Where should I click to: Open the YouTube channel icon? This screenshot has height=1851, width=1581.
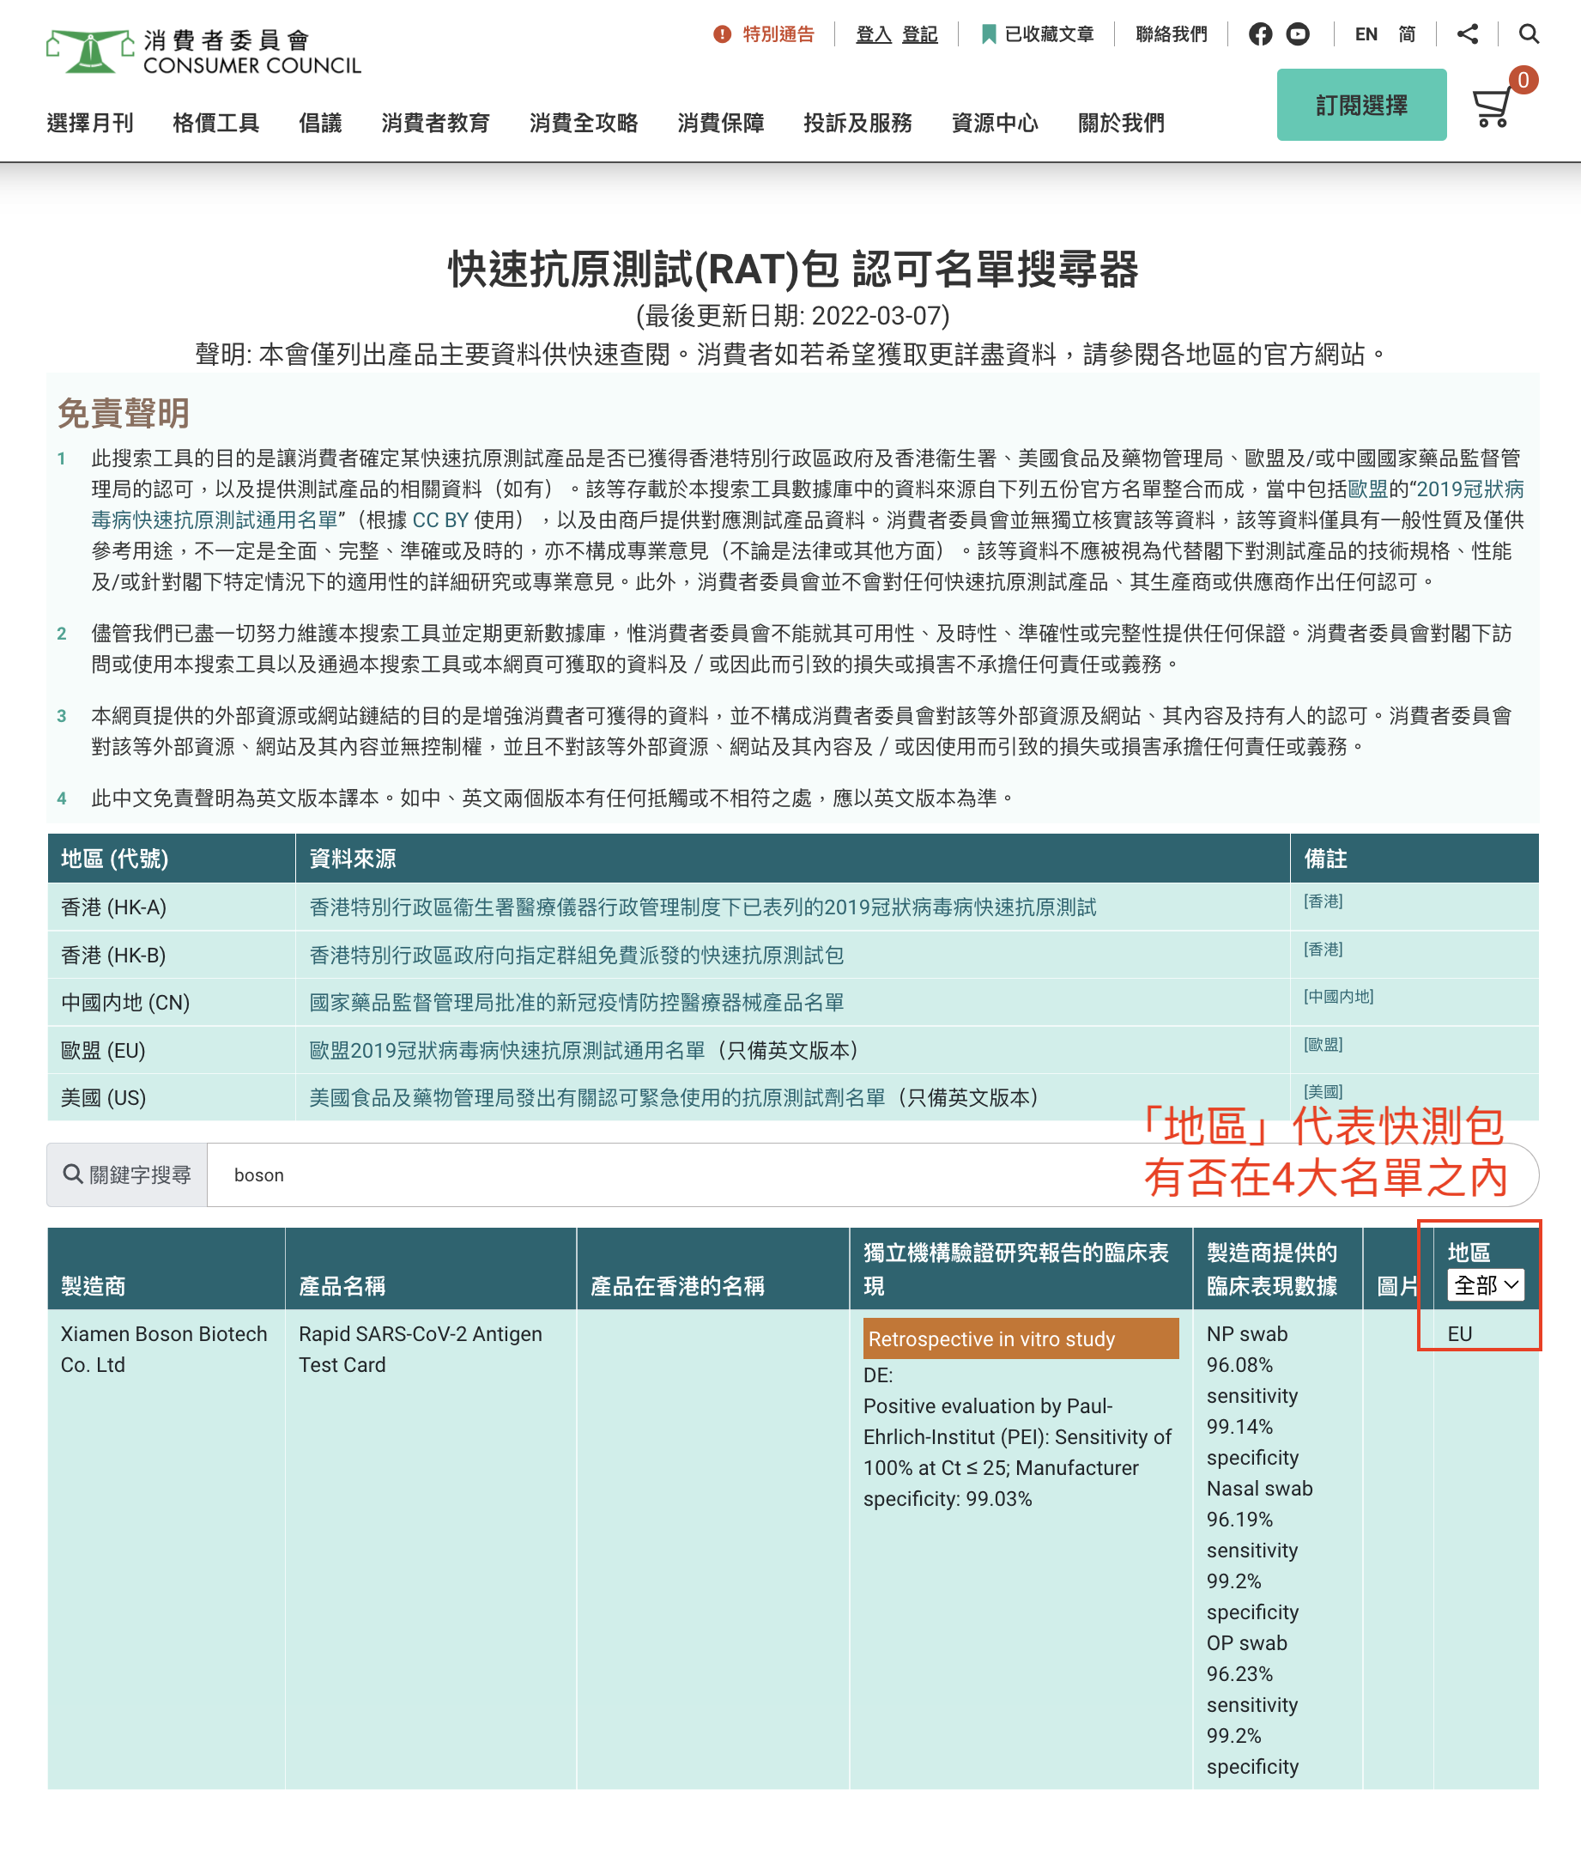click(x=1298, y=34)
